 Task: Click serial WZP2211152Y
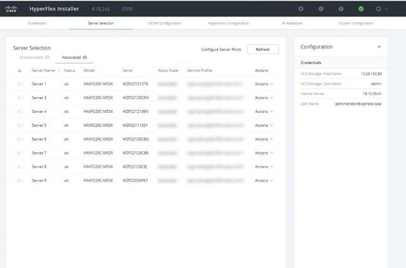click(x=135, y=125)
